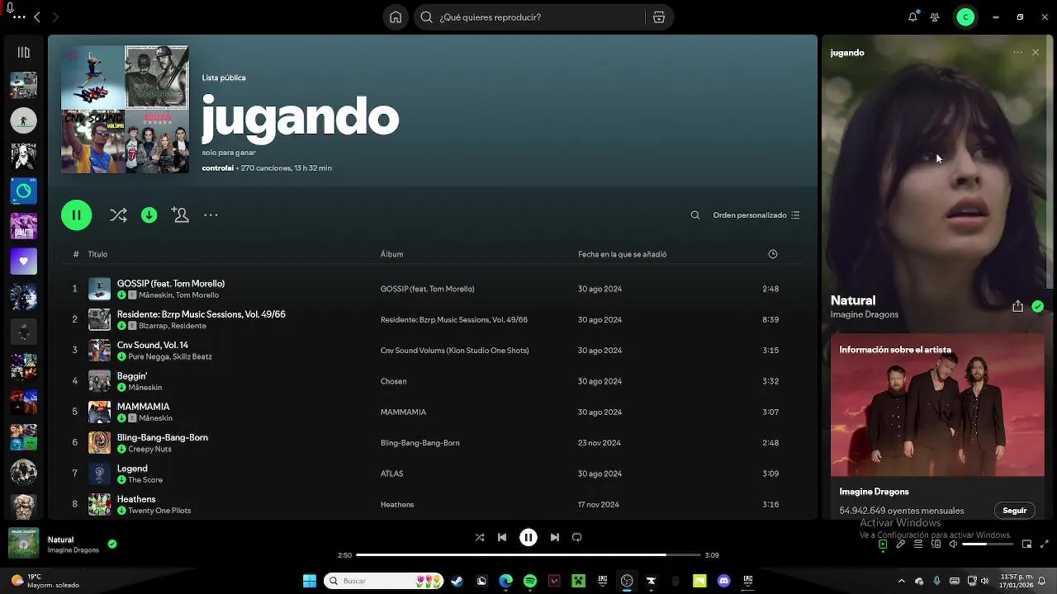Image resolution: width=1057 pixels, height=594 pixels.
Task: Open the Browse icon in the search bar
Action: point(658,17)
